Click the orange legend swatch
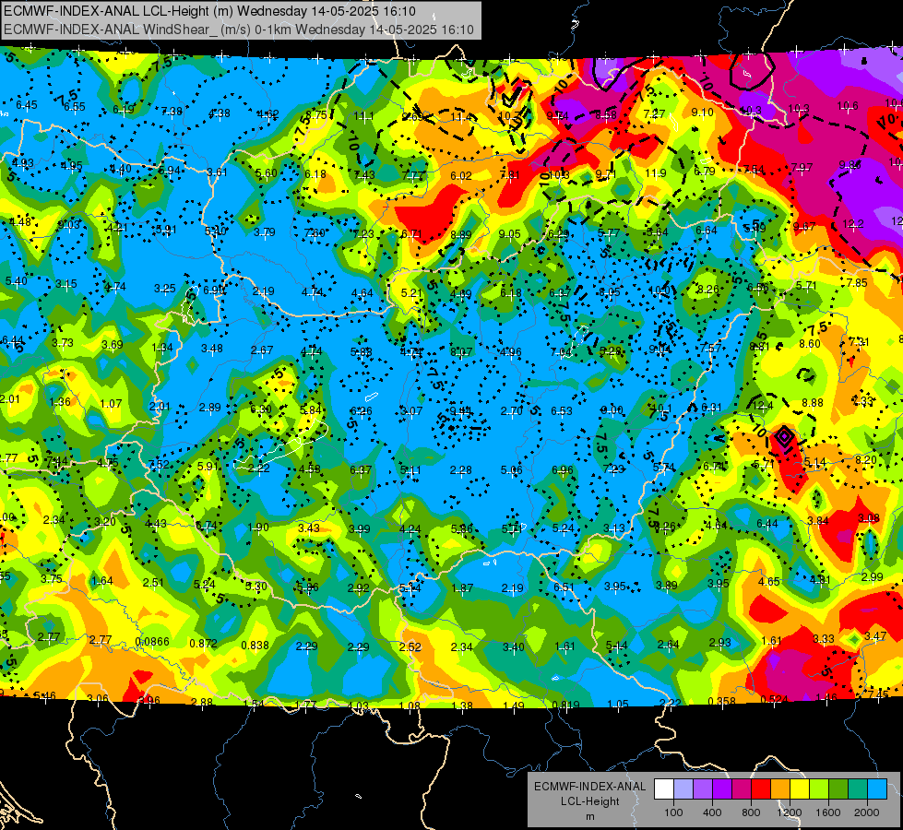 780,789
